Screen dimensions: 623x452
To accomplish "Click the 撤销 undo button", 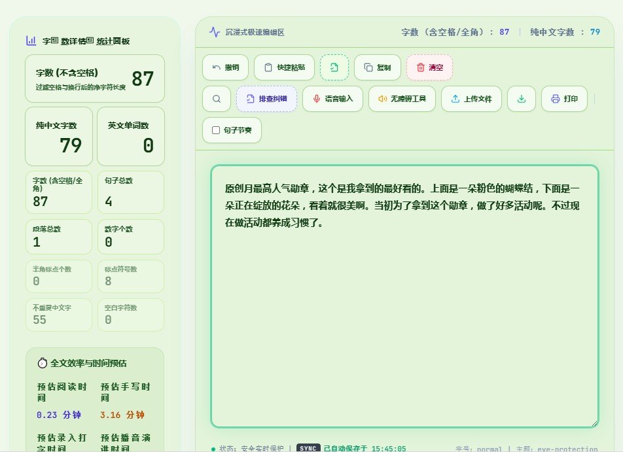I will click(x=225, y=67).
